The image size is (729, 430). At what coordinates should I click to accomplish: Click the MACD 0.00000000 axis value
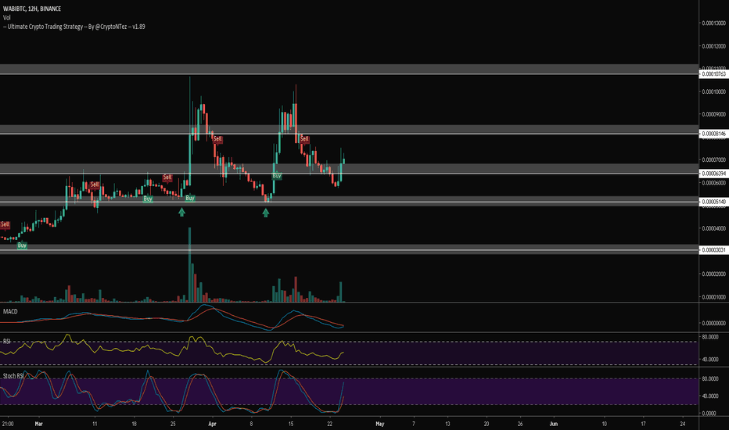coord(713,323)
